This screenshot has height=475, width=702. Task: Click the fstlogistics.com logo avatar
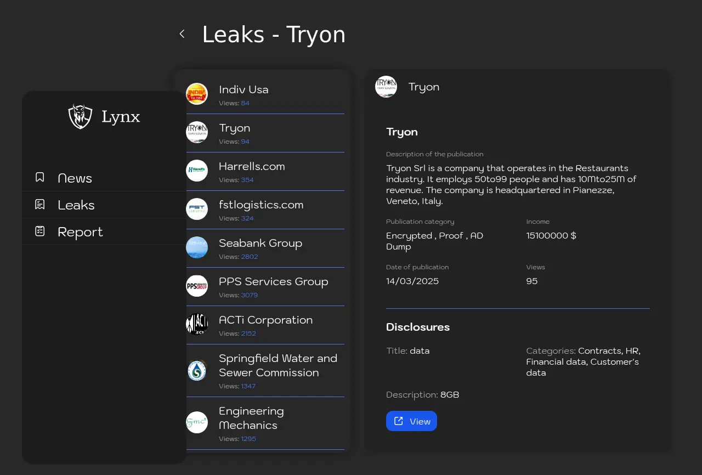point(197,209)
